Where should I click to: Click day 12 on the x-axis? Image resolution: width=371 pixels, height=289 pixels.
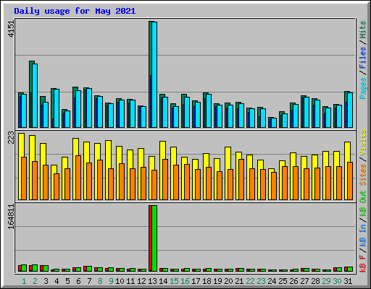pyautogui.click(x=141, y=281)
